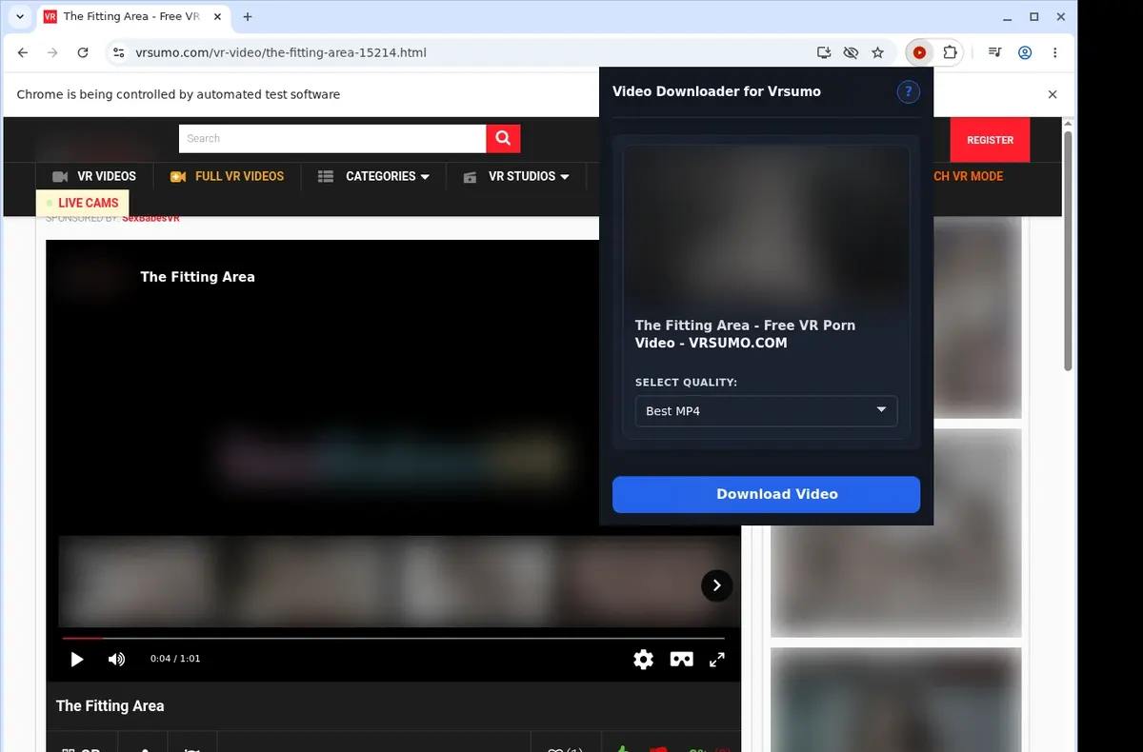Open the Select Quality dropdown

[x=766, y=411]
